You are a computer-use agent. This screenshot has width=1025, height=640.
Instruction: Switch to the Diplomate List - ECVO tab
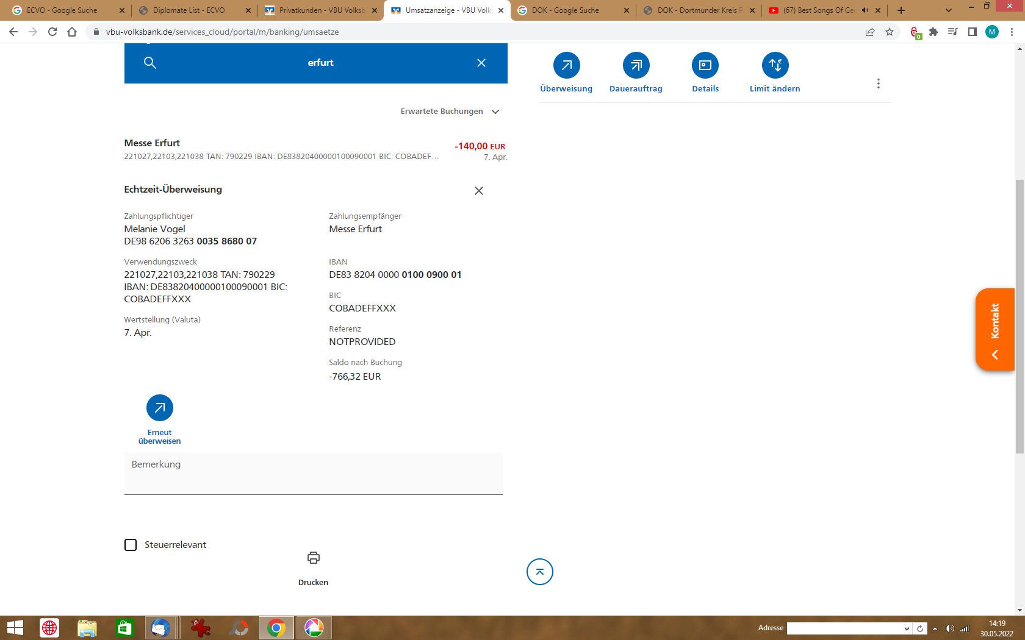point(189,10)
